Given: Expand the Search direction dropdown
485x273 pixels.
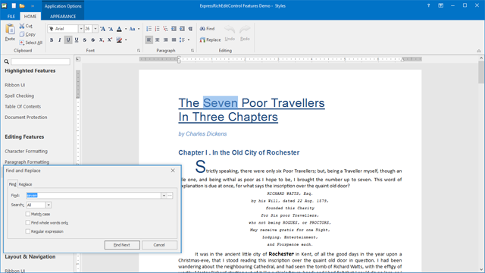Looking at the screenshot, I should (48, 205).
